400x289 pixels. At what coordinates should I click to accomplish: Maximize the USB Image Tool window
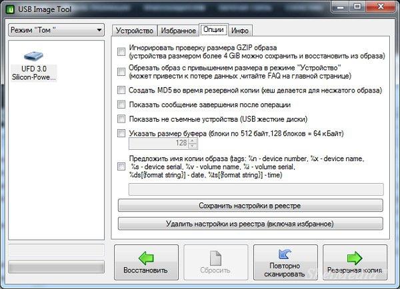pyautogui.click(x=357, y=7)
